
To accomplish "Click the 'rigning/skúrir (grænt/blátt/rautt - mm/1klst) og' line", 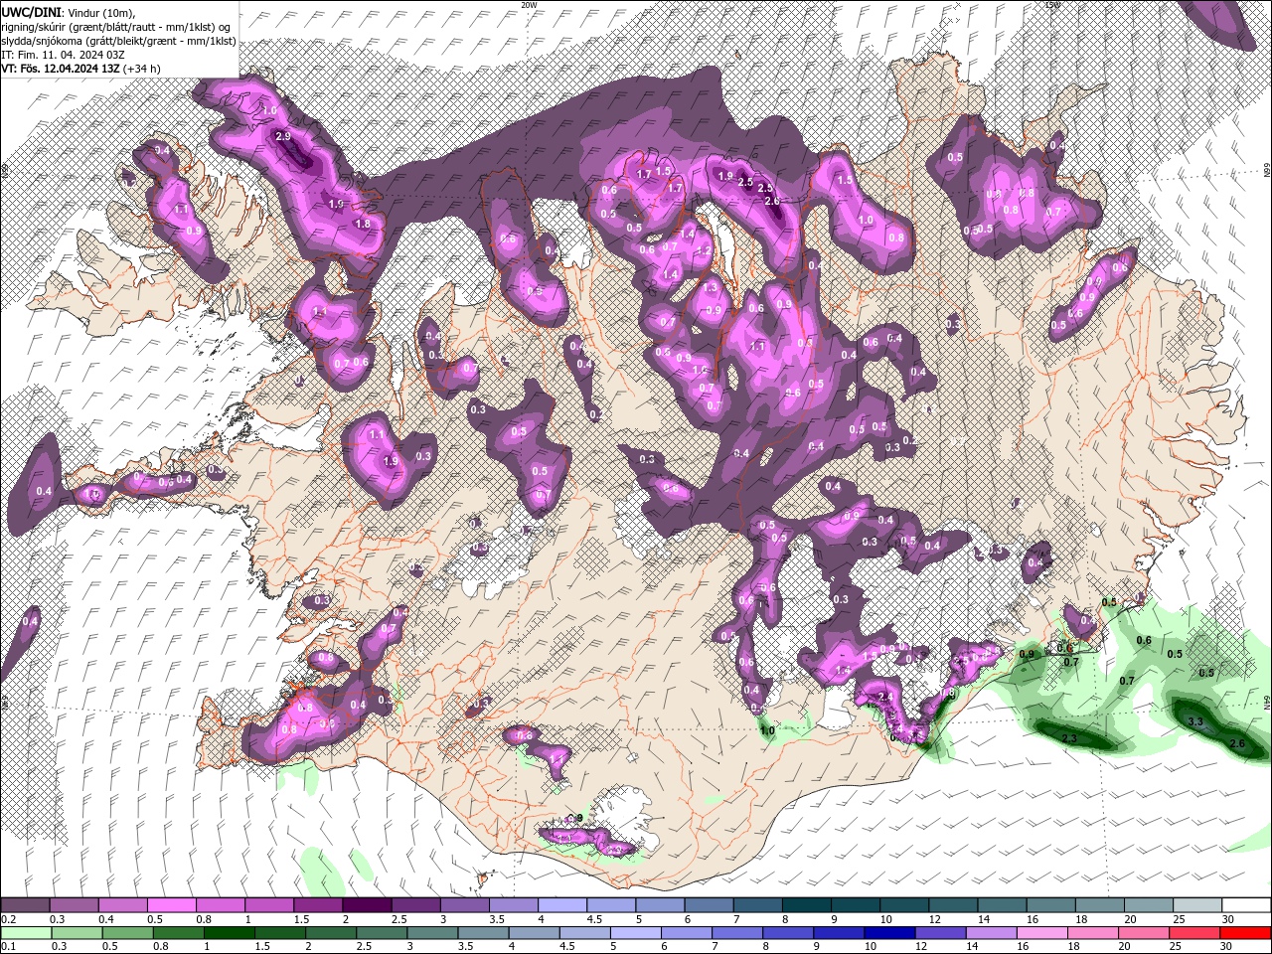I will pos(117,27).
